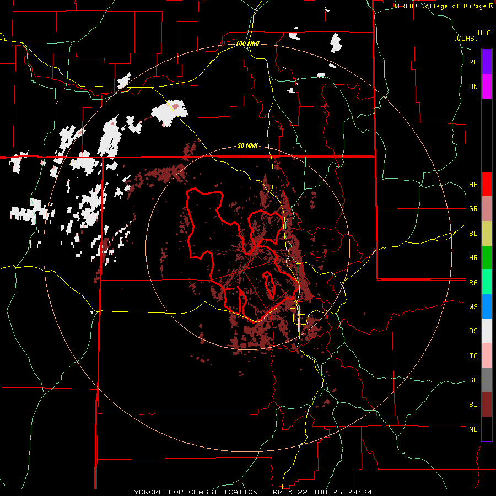The image size is (496, 496).
Task: Click the 'NEXLAB-College of DuPage' credit text
Action: click(x=441, y=6)
